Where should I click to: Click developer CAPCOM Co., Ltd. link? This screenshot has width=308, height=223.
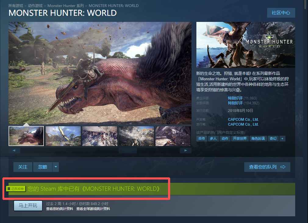243,120
